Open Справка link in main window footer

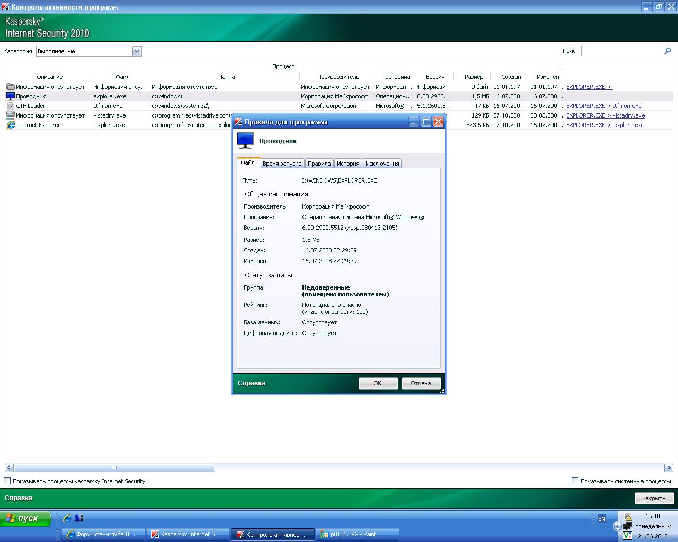pyautogui.click(x=19, y=498)
